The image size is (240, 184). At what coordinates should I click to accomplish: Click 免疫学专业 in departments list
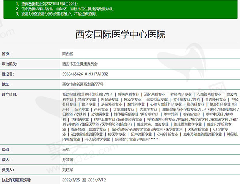point(132,100)
